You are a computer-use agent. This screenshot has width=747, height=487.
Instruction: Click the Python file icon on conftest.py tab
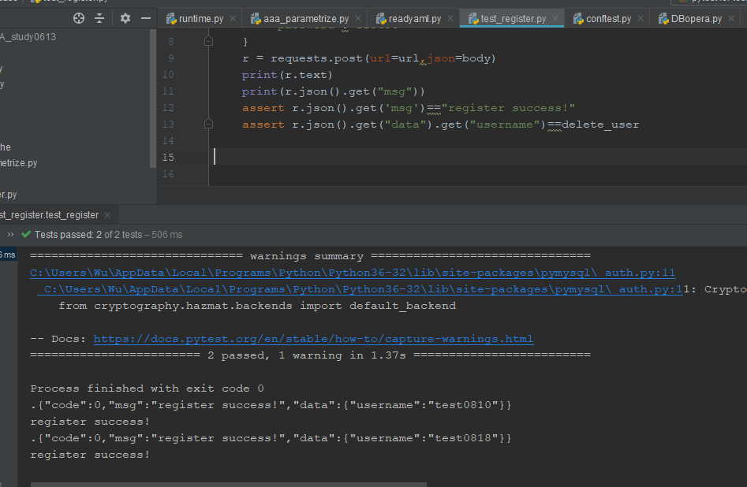(x=577, y=19)
